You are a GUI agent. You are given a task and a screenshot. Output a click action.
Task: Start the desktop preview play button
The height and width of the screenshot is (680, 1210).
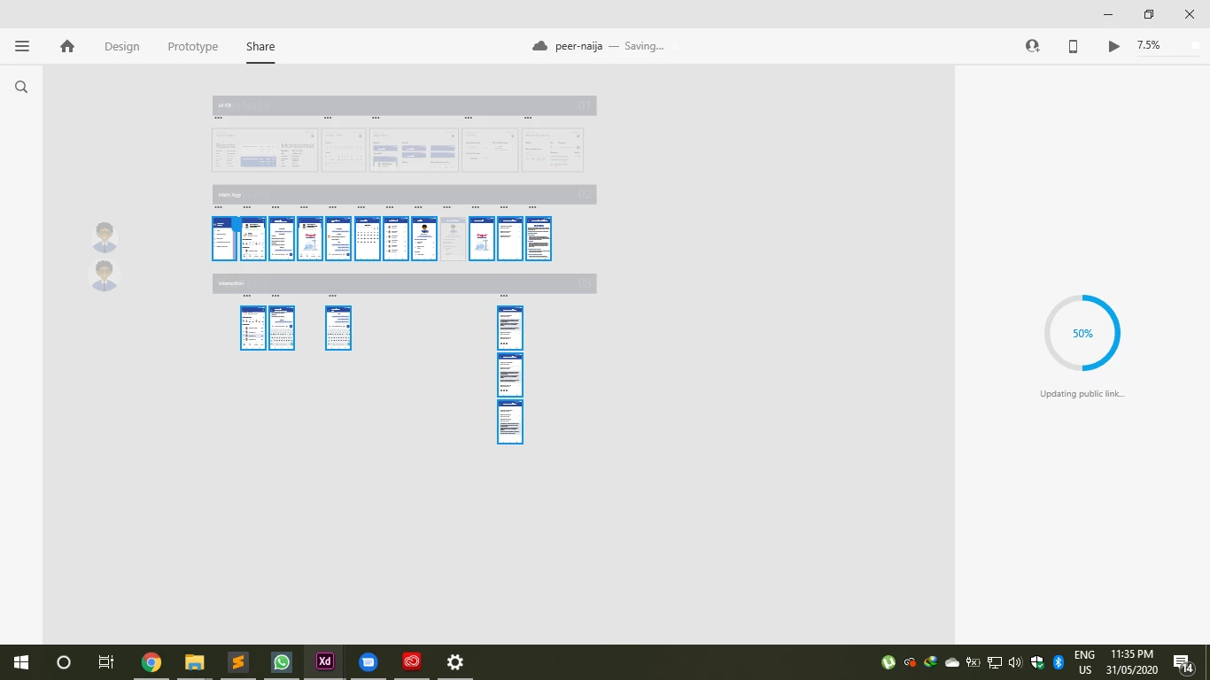[x=1113, y=46]
